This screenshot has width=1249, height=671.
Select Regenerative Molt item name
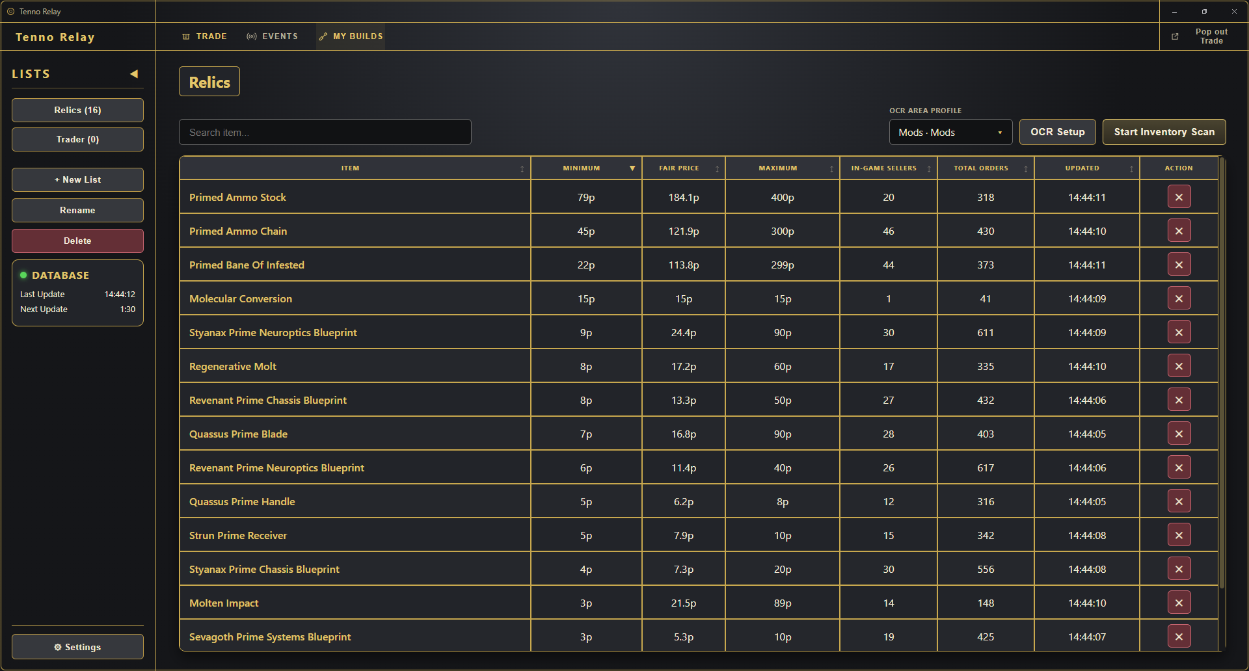coord(233,366)
